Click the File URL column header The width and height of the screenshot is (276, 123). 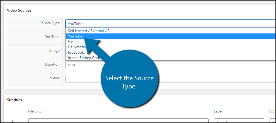click(35, 111)
